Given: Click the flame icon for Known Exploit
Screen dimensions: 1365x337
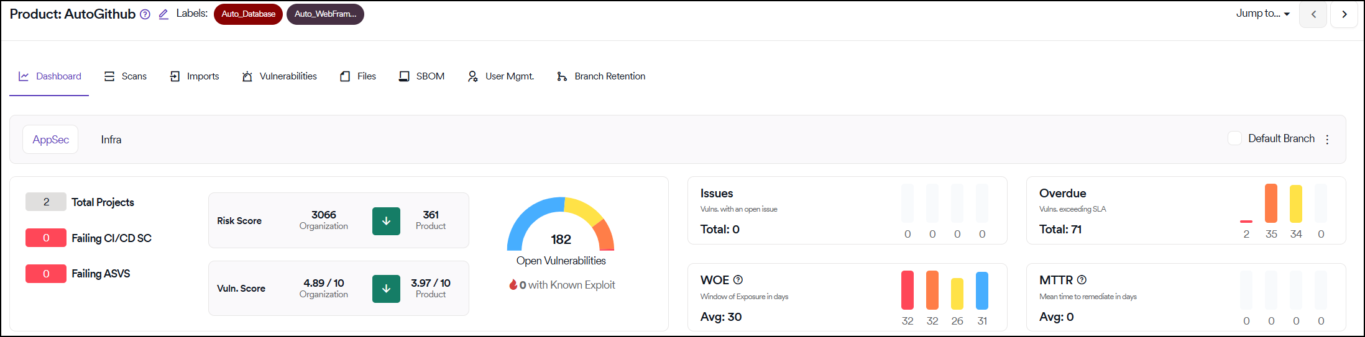Looking at the screenshot, I should pyautogui.click(x=513, y=285).
